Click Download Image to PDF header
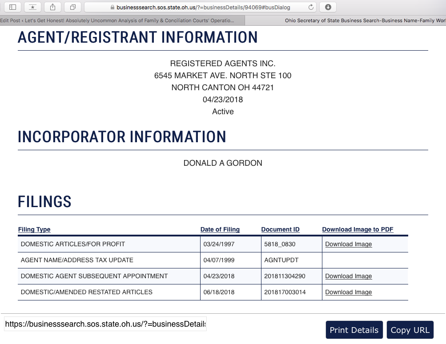 click(x=358, y=229)
